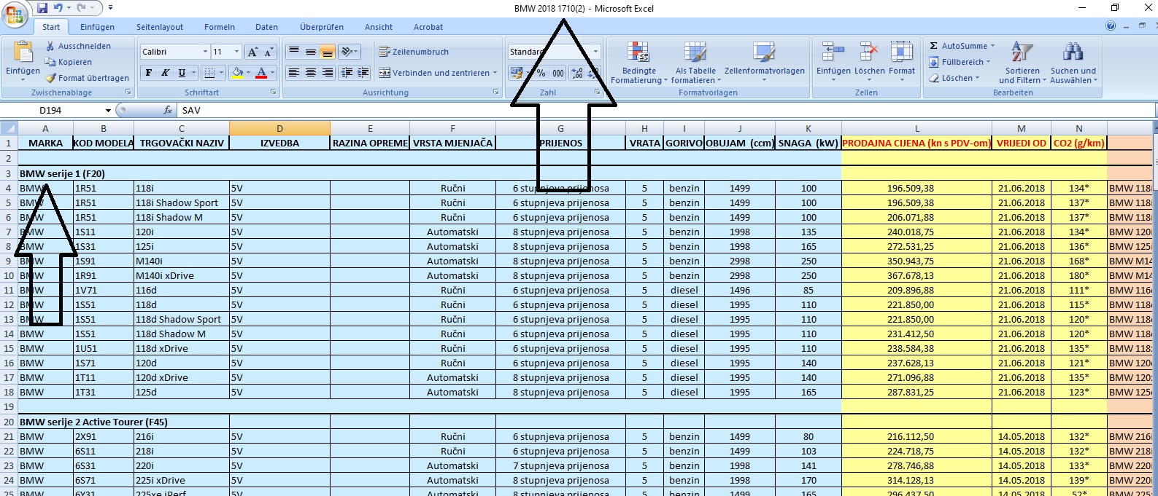Select column L header
Image resolution: width=1158 pixels, height=496 pixels.
pyautogui.click(x=917, y=128)
